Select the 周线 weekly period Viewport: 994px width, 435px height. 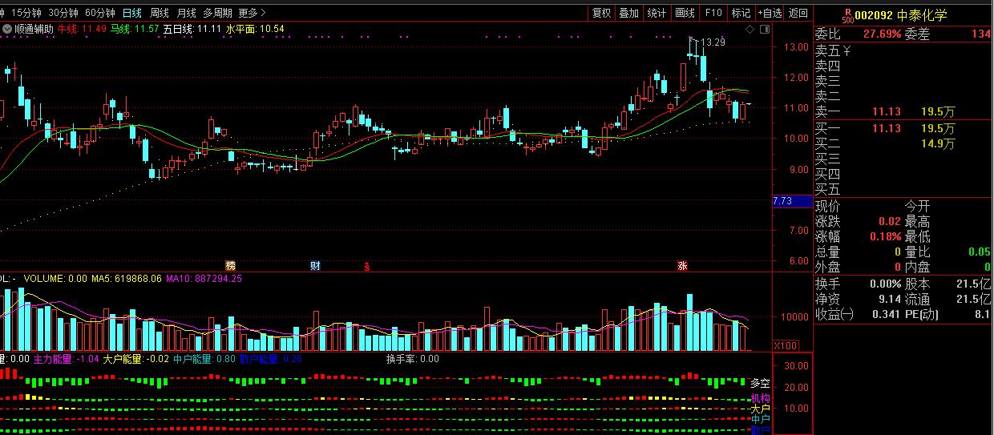click(160, 13)
